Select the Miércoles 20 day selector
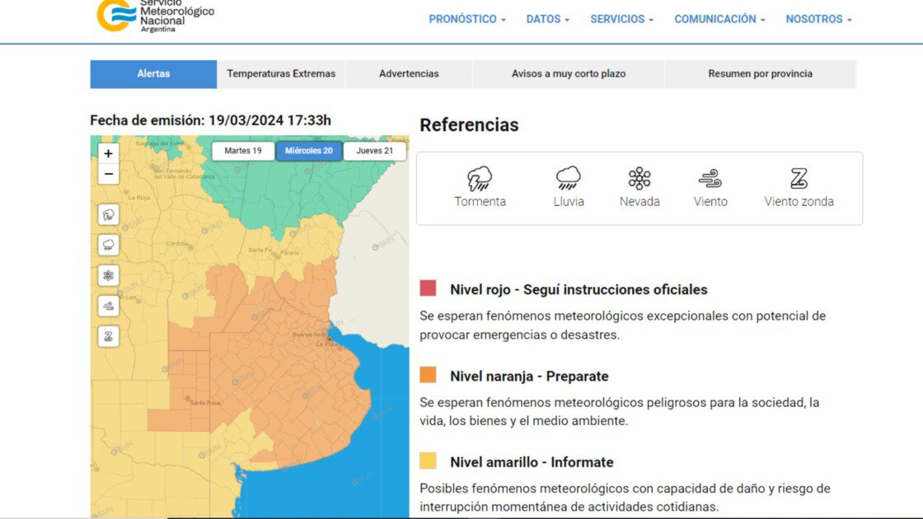 click(x=309, y=151)
